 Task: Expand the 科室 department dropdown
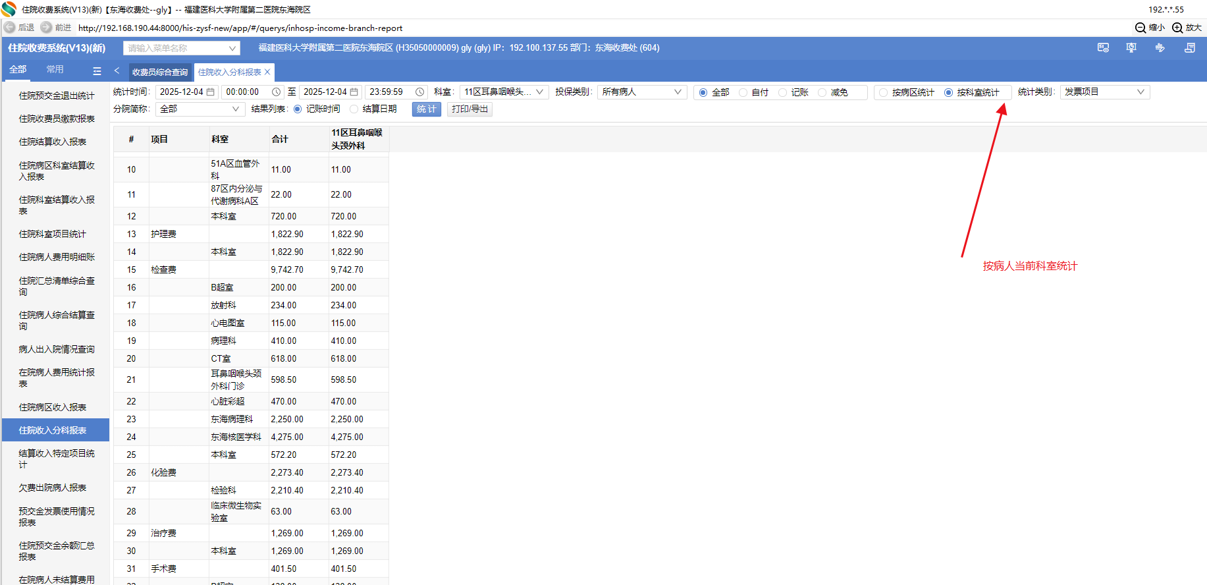click(504, 92)
